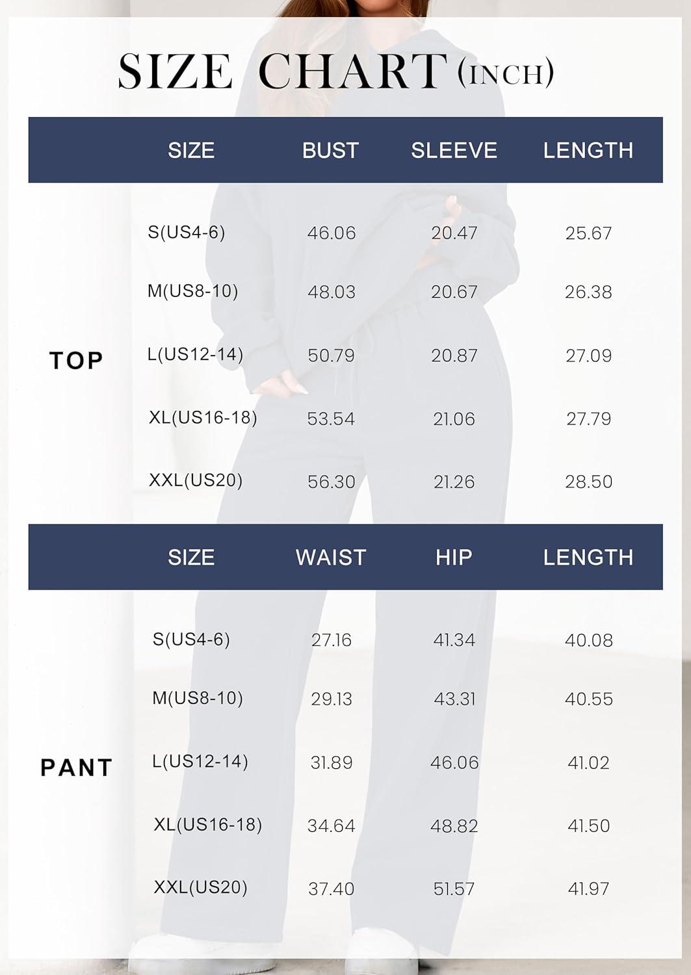The height and width of the screenshot is (975, 691).
Task: Click the LENGTH header in top table
Action: click(x=588, y=151)
